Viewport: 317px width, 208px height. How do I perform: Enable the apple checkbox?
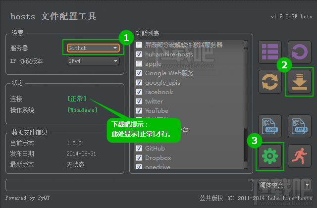click(139, 64)
